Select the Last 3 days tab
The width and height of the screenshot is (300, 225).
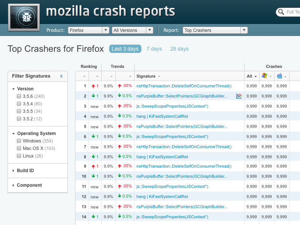click(x=125, y=49)
